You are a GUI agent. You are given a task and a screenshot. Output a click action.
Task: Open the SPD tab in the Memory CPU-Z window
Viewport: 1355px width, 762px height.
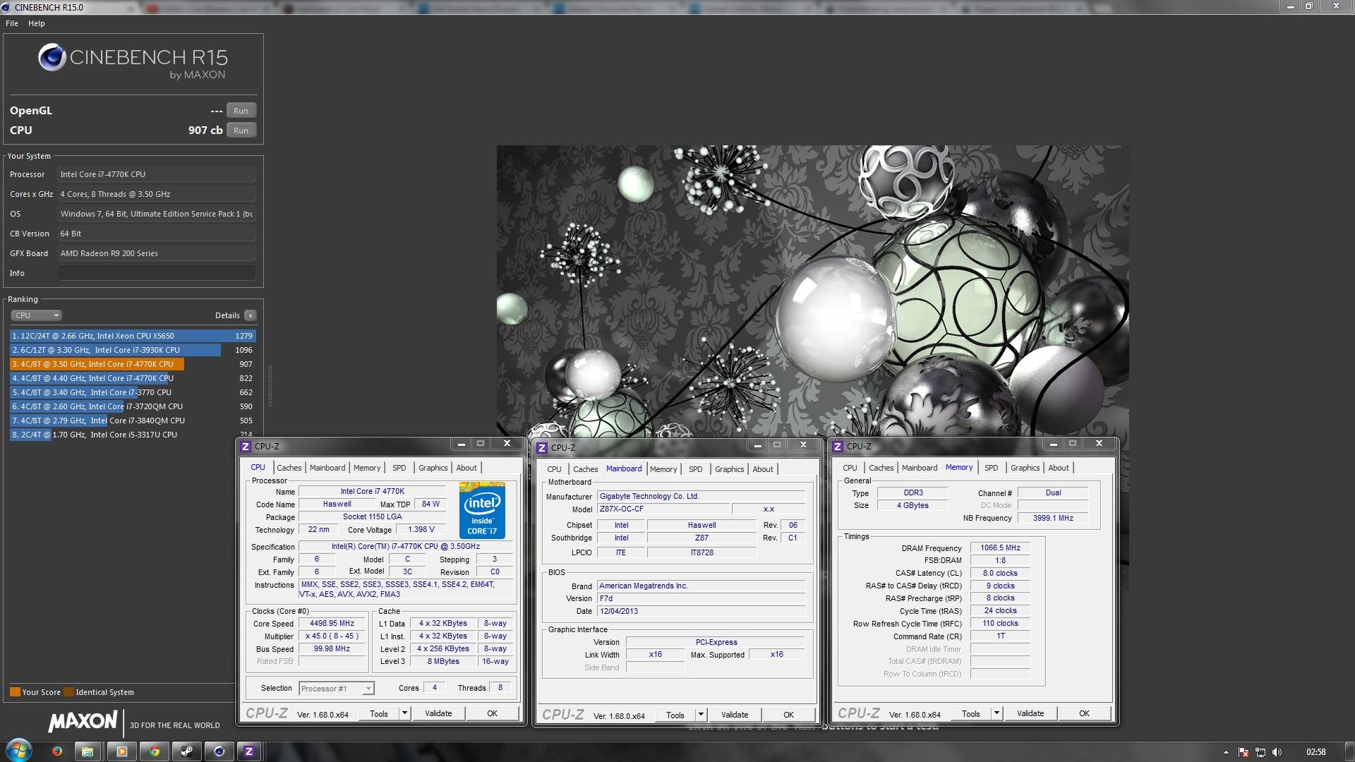[992, 468]
